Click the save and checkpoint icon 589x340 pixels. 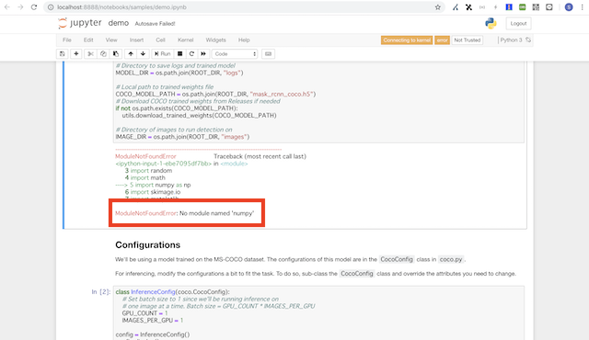(62, 54)
